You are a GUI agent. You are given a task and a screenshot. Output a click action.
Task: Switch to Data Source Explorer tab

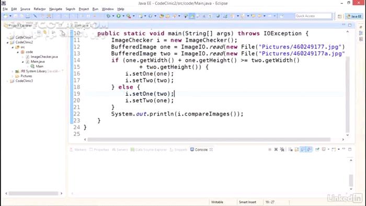pos(148,150)
